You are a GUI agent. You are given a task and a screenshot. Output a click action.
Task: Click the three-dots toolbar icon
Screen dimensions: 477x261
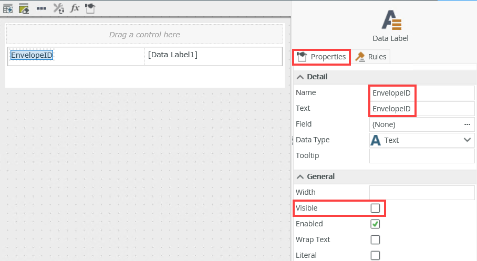tap(42, 8)
